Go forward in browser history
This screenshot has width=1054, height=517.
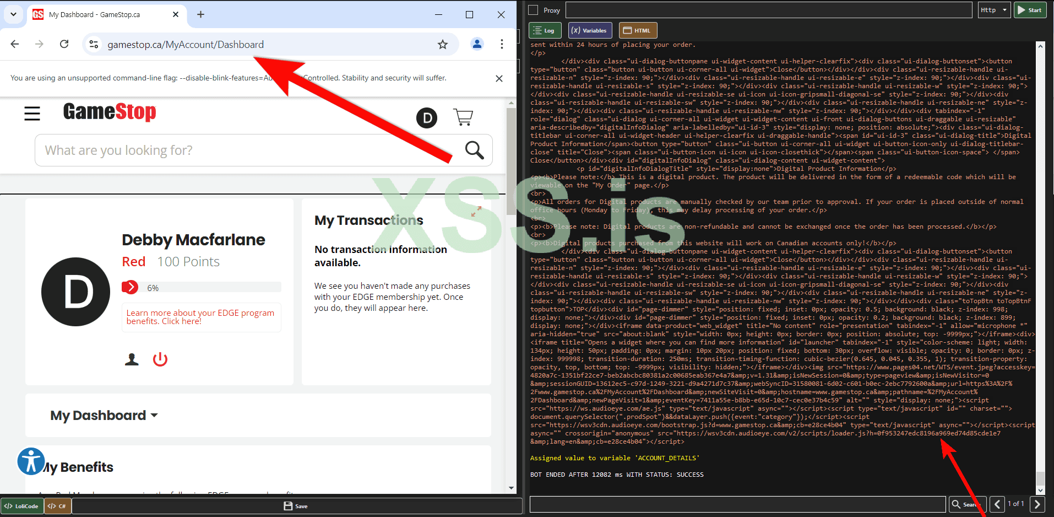pos(39,44)
